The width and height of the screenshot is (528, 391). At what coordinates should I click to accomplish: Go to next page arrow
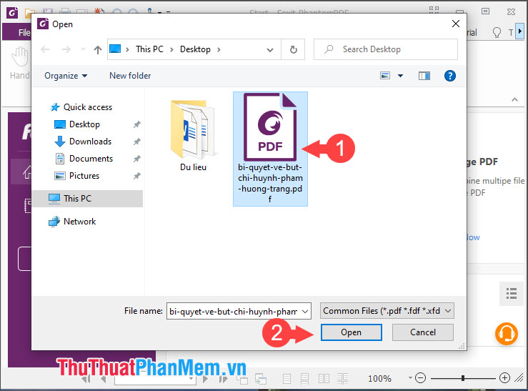205,380
